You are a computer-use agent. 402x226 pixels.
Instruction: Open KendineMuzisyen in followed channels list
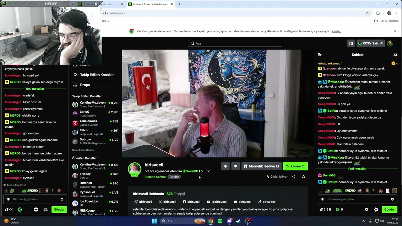[95, 105]
